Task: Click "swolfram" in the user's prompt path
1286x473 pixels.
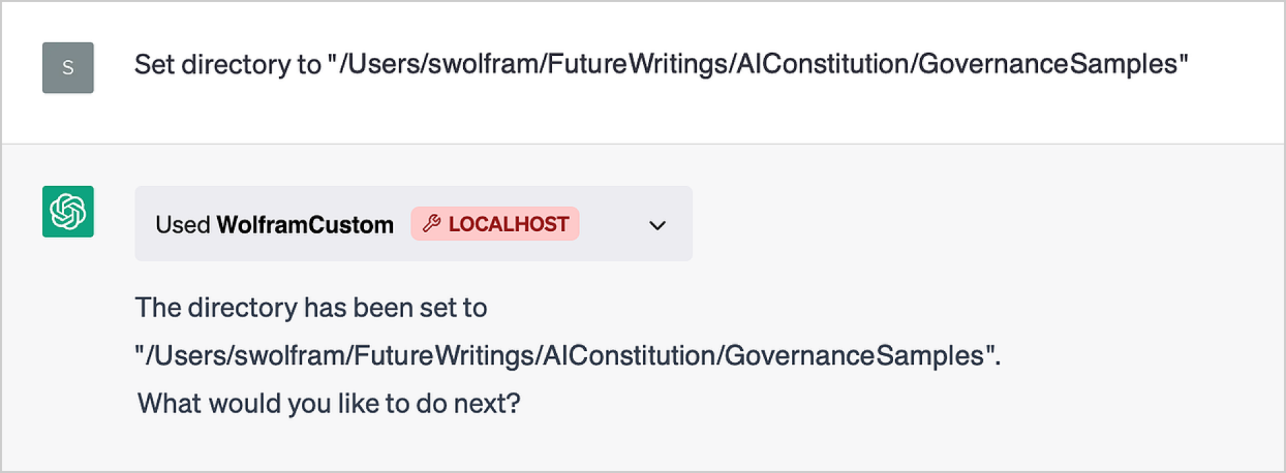Action: [x=483, y=64]
